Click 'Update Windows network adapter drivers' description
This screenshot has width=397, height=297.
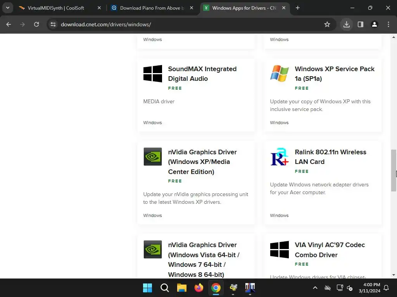coord(319,188)
